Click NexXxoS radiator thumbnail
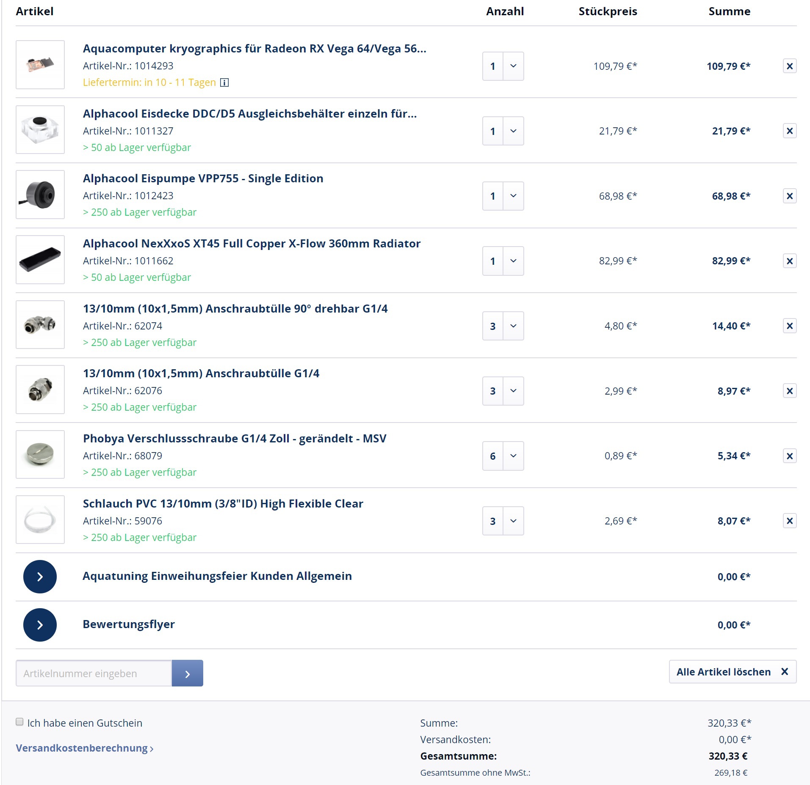This screenshot has height=785, width=810. pos(40,260)
